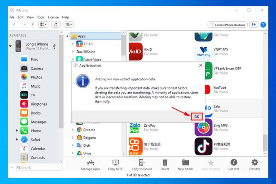Open Ringtones in the sidebar

(x=39, y=104)
